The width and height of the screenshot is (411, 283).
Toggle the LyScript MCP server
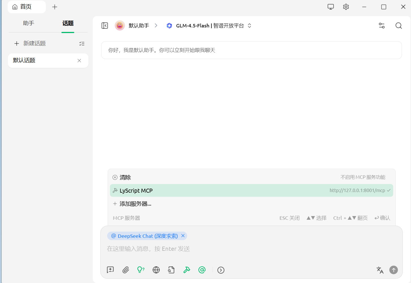coord(252,191)
